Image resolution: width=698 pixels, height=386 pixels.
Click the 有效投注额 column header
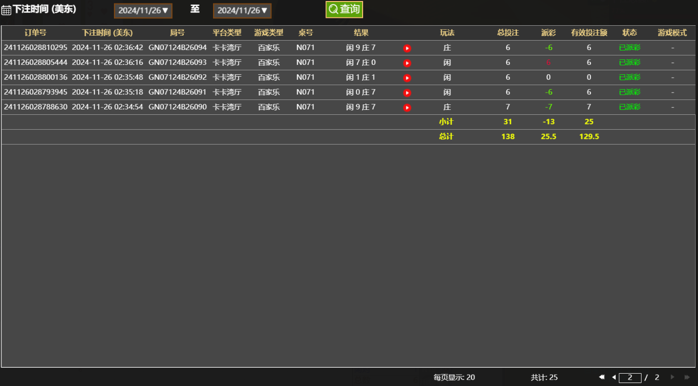coord(589,33)
